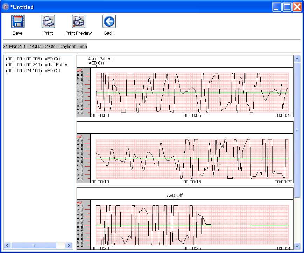Click the AED Off marker on the third strip

pyautogui.click(x=175, y=195)
